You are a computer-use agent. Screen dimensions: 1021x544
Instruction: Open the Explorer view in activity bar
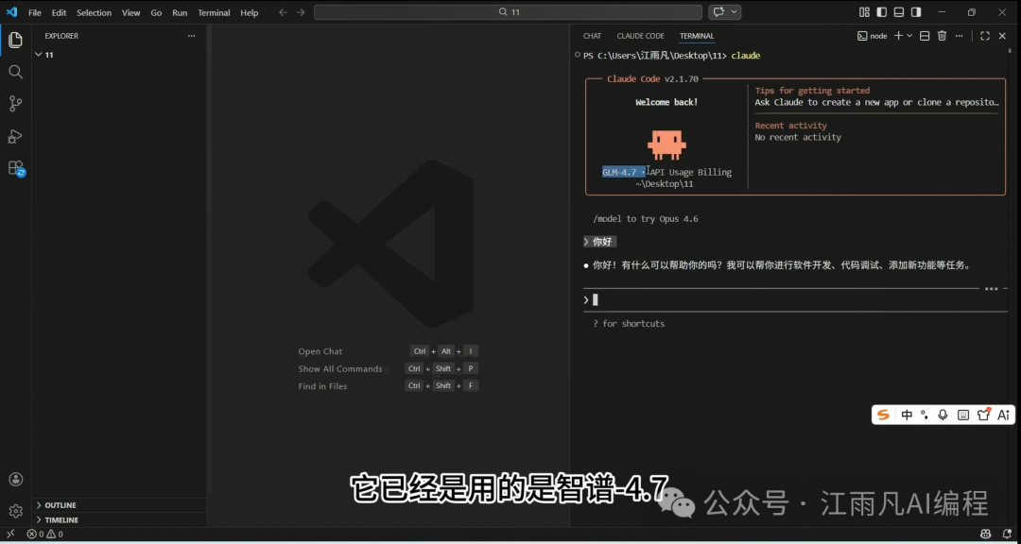pos(16,41)
